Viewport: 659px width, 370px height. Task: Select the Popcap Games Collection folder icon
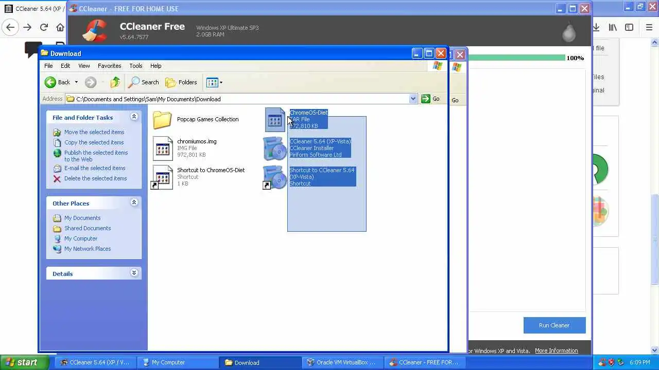[x=162, y=120]
